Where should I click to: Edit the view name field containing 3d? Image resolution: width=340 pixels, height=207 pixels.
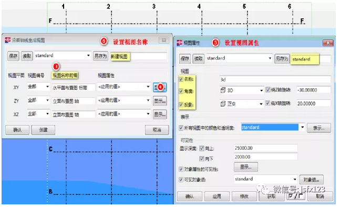pos(275,79)
